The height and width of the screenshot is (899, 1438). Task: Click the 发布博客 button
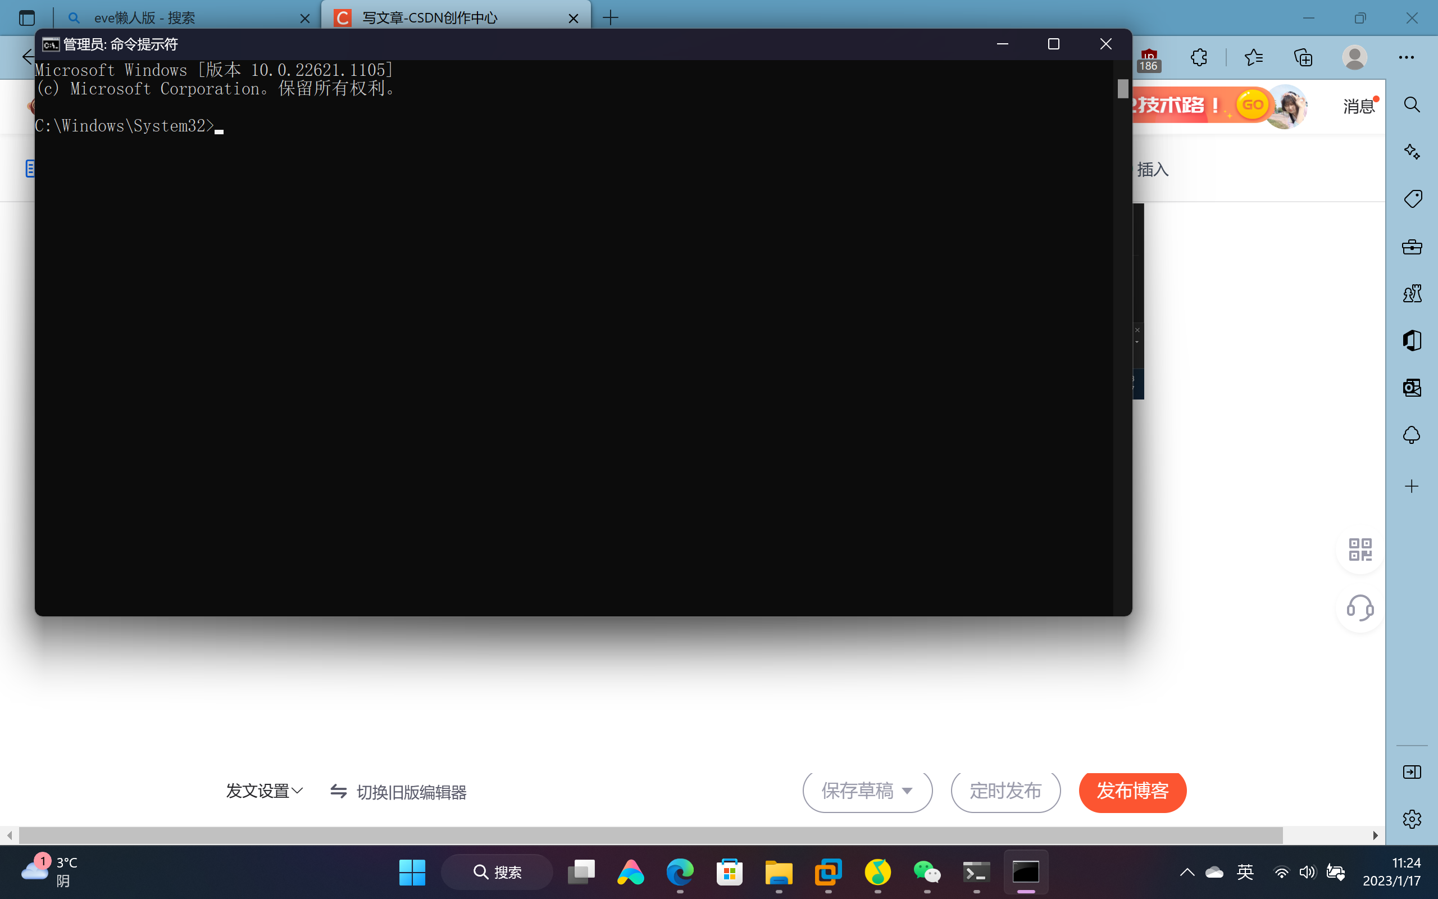1132,791
